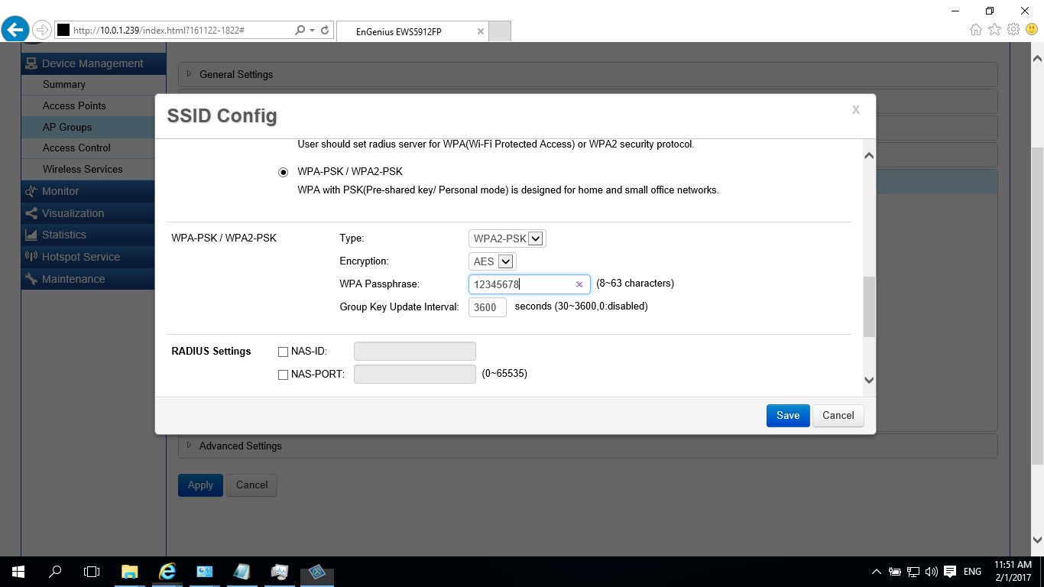Image resolution: width=1044 pixels, height=587 pixels.
Task: Expand the Advanced Settings section
Action: pos(588,446)
